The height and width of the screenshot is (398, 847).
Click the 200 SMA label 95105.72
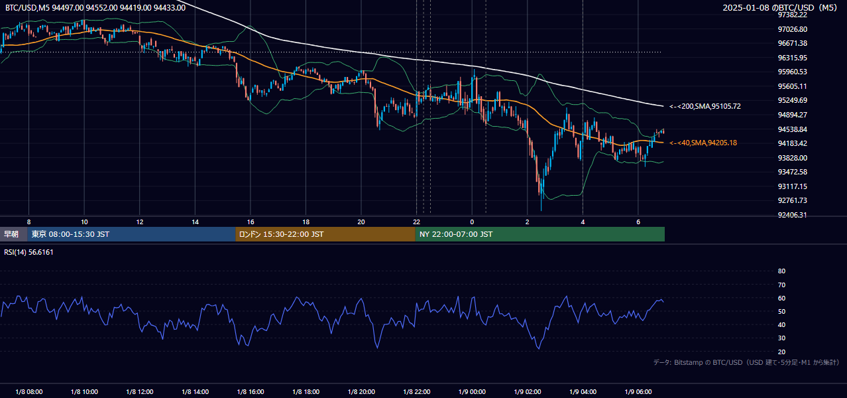(x=705, y=106)
